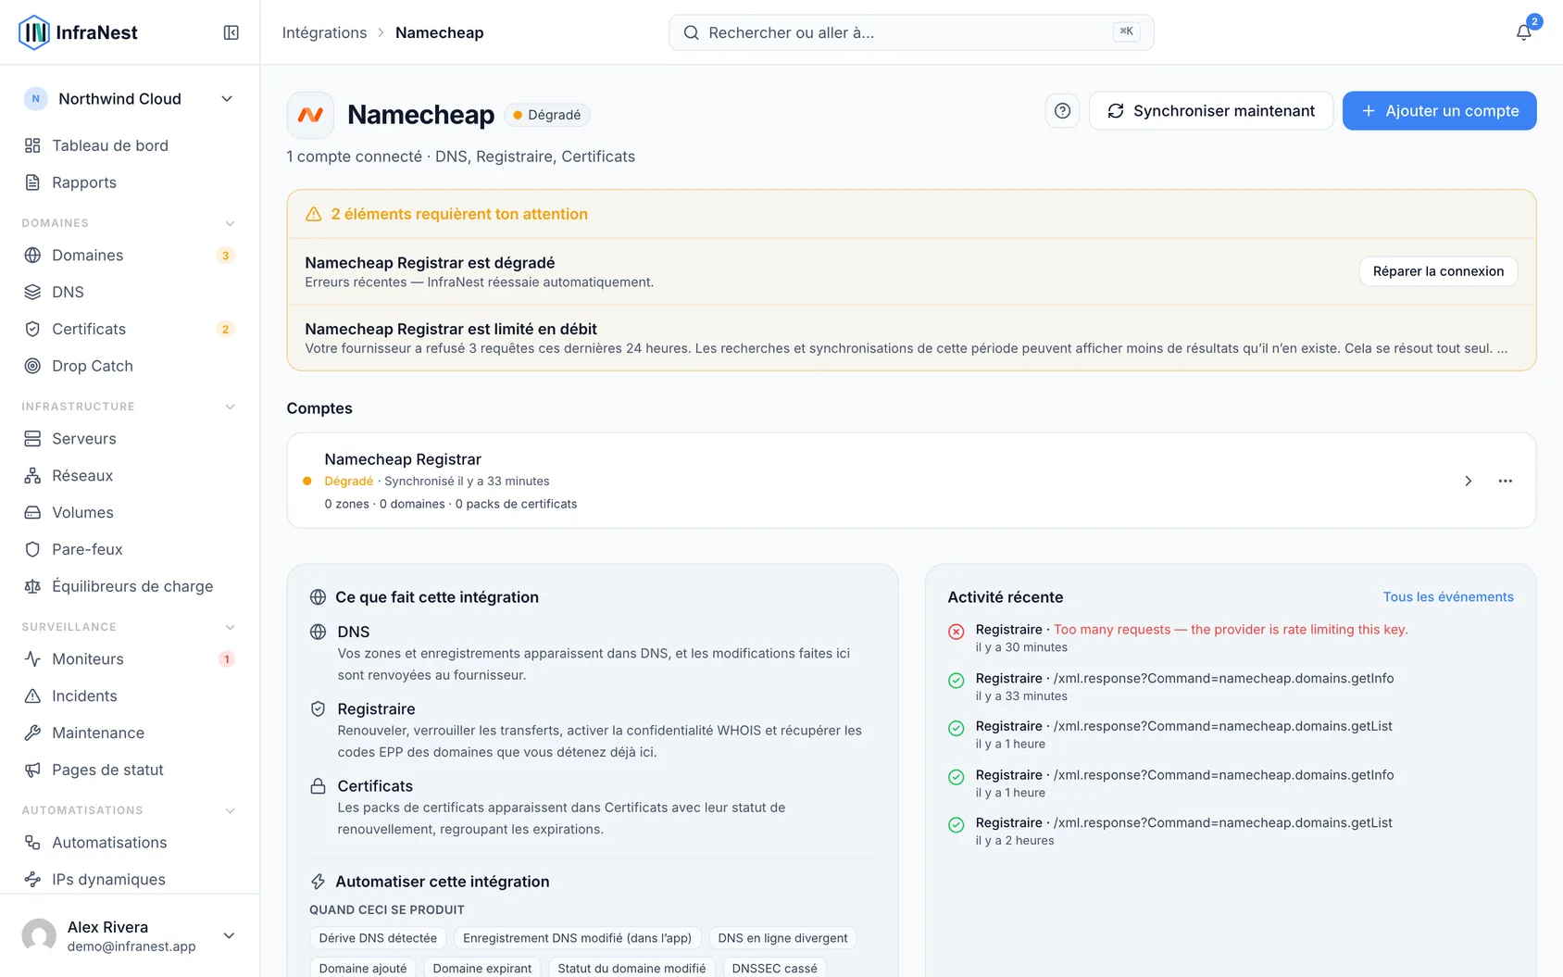Click the 'Too many requests' error event text

1231,630
